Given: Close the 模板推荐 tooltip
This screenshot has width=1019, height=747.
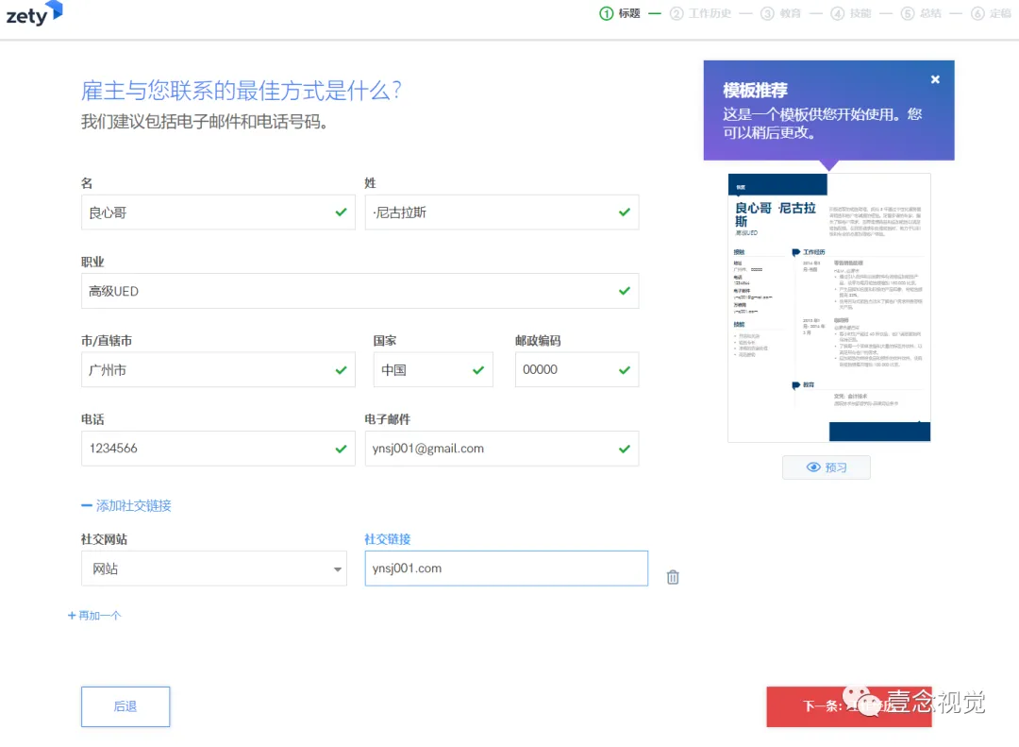Looking at the screenshot, I should 935,79.
